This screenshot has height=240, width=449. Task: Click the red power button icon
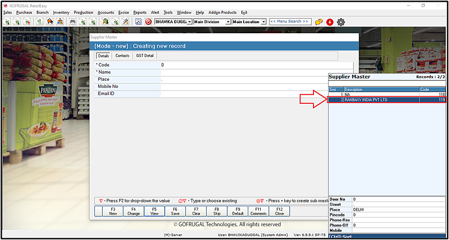(148, 21)
